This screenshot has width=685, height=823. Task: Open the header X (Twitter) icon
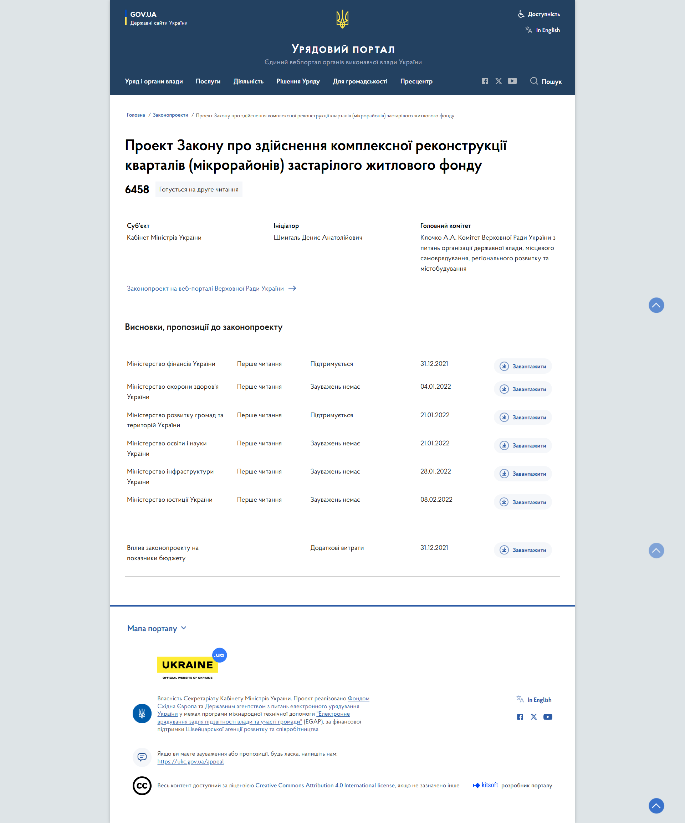pos(499,81)
